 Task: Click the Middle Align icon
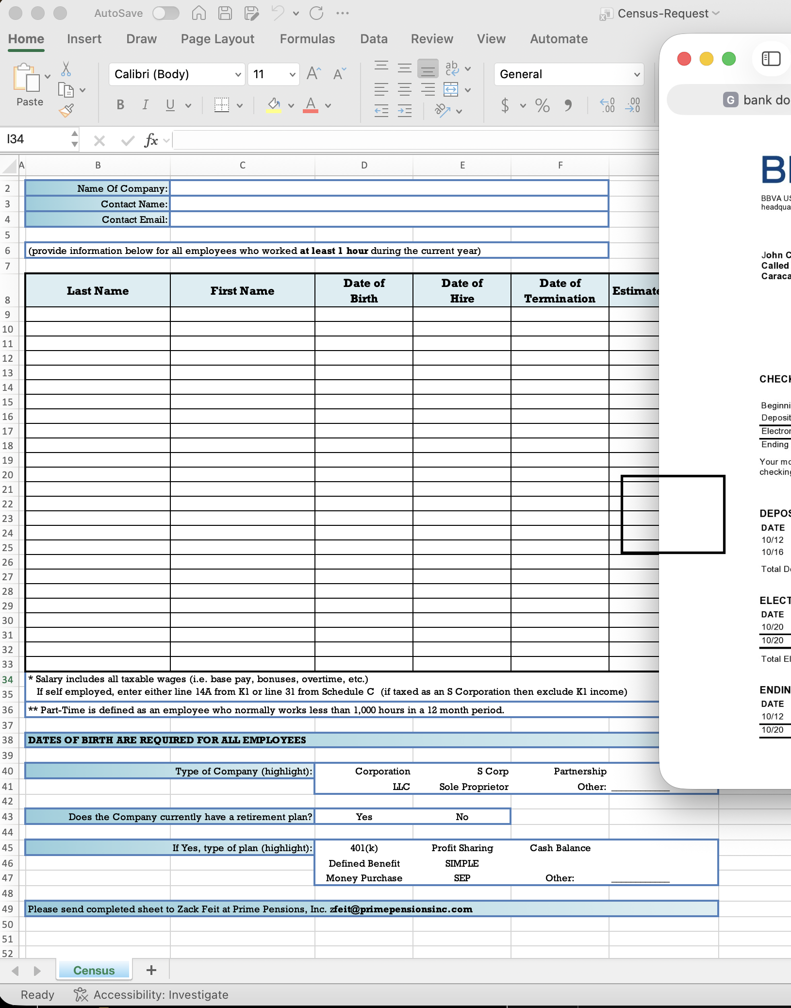[x=405, y=68]
